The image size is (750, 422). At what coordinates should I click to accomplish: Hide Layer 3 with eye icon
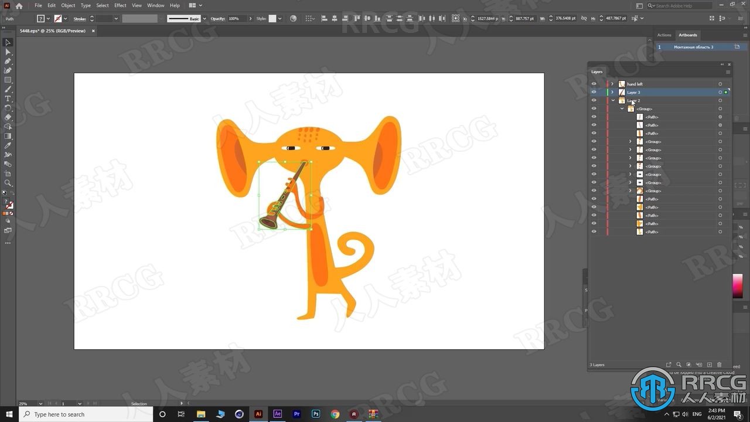[x=594, y=92]
